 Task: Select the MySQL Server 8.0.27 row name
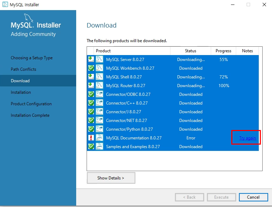125,60
